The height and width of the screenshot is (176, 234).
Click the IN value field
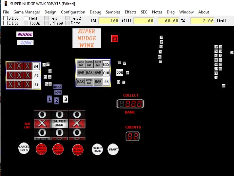109,21
